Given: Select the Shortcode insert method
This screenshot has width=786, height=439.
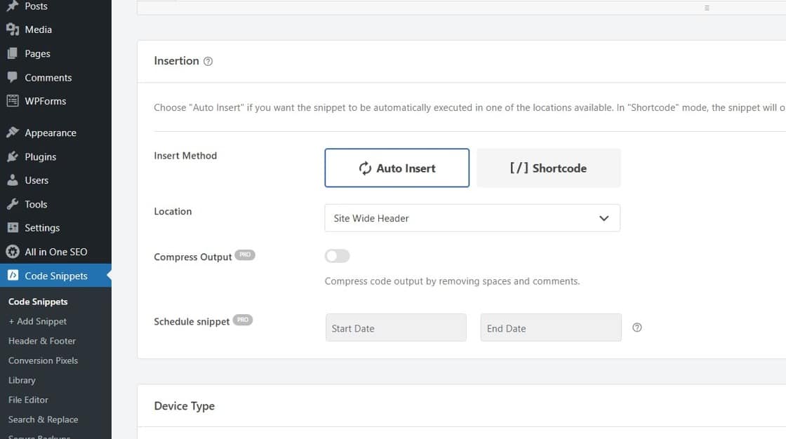Looking at the screenshot, I should (x=548, y=168).
